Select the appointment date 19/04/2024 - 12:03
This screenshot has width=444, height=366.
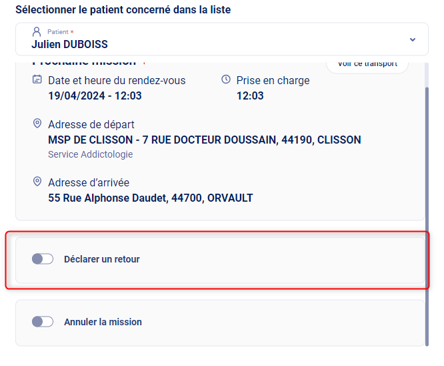pos(95,96)
